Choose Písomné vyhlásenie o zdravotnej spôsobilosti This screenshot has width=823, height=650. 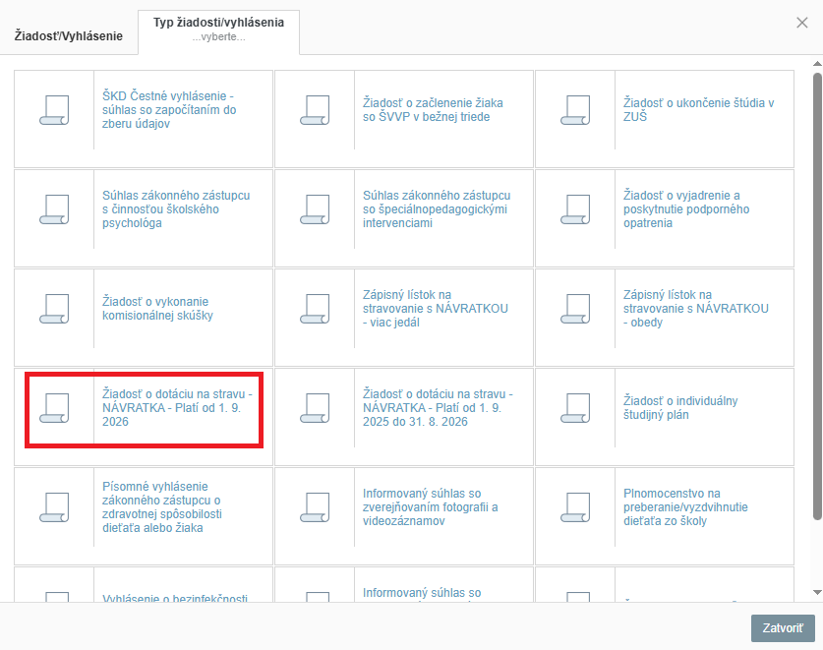pos(162,507)
